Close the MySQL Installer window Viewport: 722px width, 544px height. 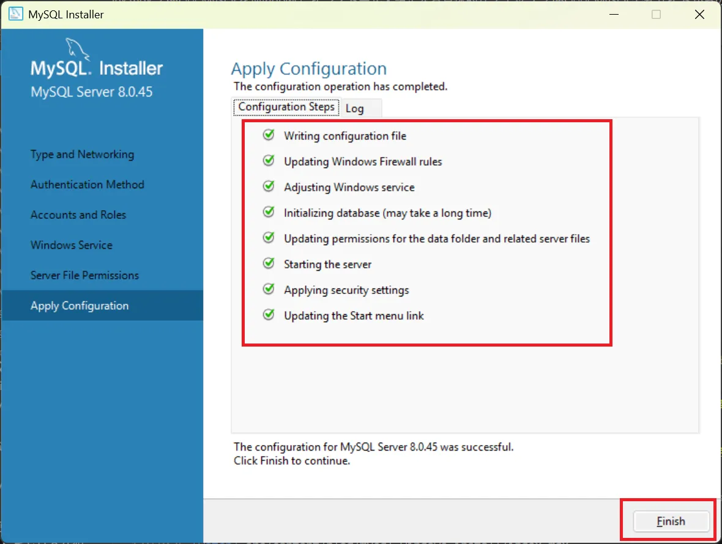pyautogui.click(x=699, y=14)
